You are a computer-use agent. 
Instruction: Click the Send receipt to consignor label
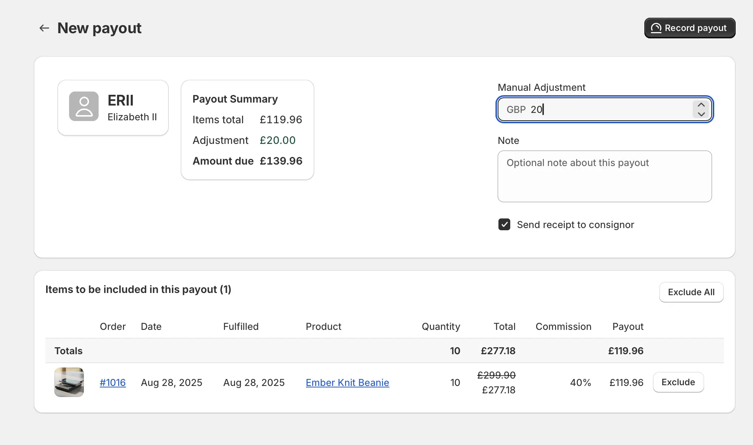pyautogui.click(x=575, y=225)
